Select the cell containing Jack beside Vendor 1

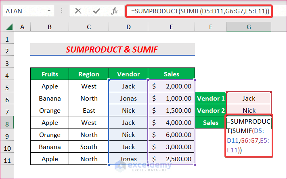click(249, 98)
